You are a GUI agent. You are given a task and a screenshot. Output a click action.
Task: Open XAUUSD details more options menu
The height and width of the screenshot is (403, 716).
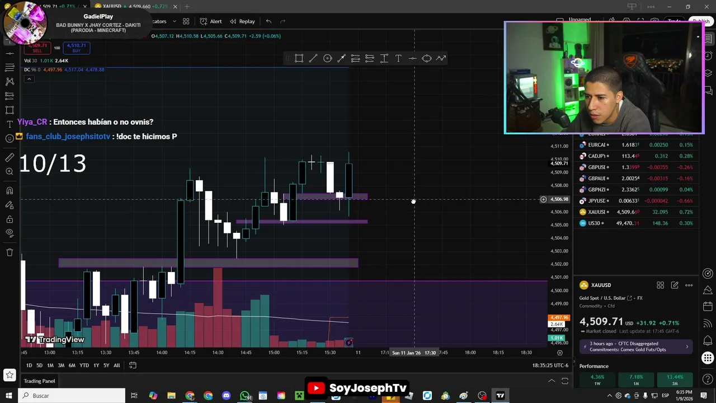(x=689, y=285)
